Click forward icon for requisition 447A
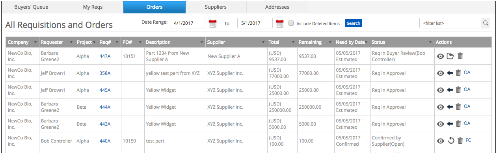 [x=450, y=56]
